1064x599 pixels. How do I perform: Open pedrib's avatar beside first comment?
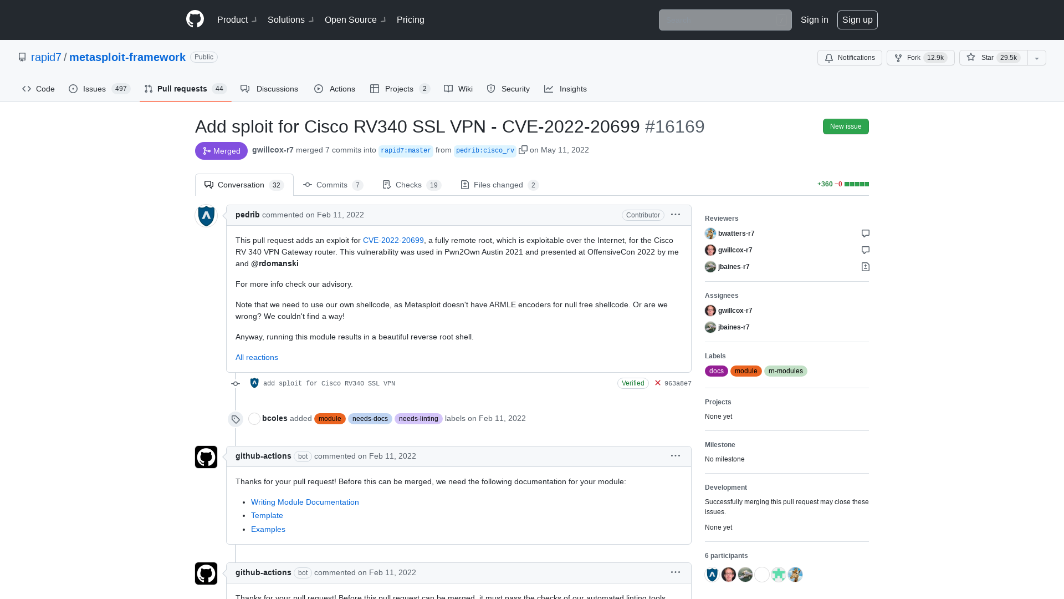click(206, 216)
